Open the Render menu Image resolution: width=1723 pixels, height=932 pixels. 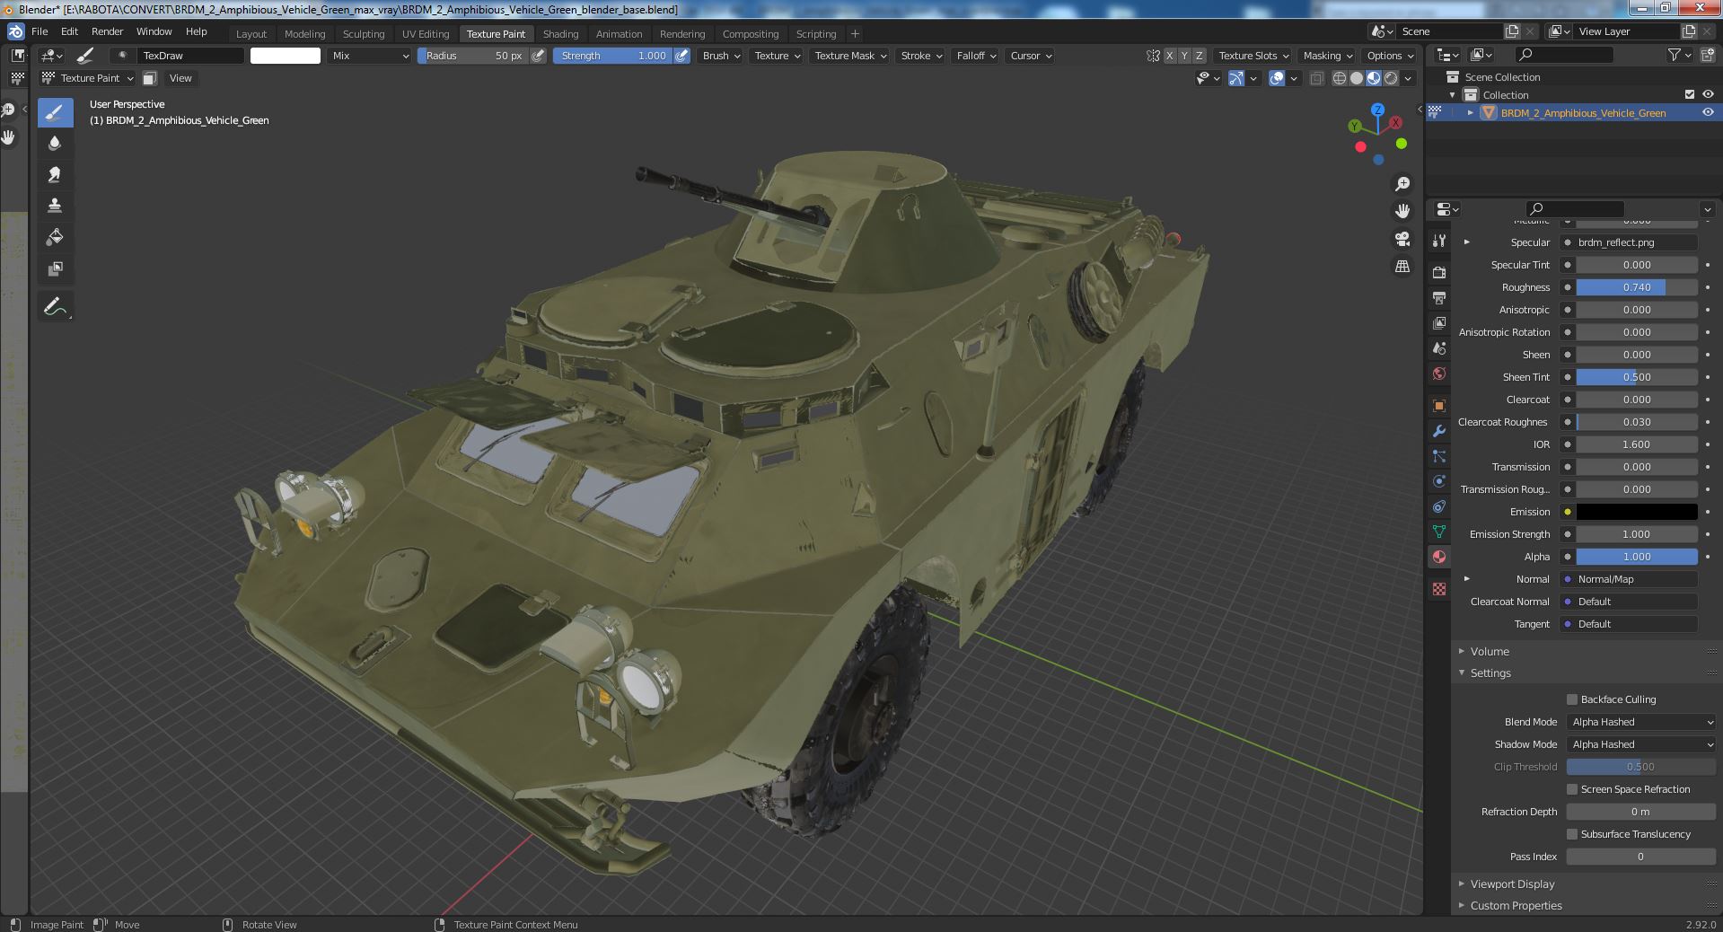point(107,31)
